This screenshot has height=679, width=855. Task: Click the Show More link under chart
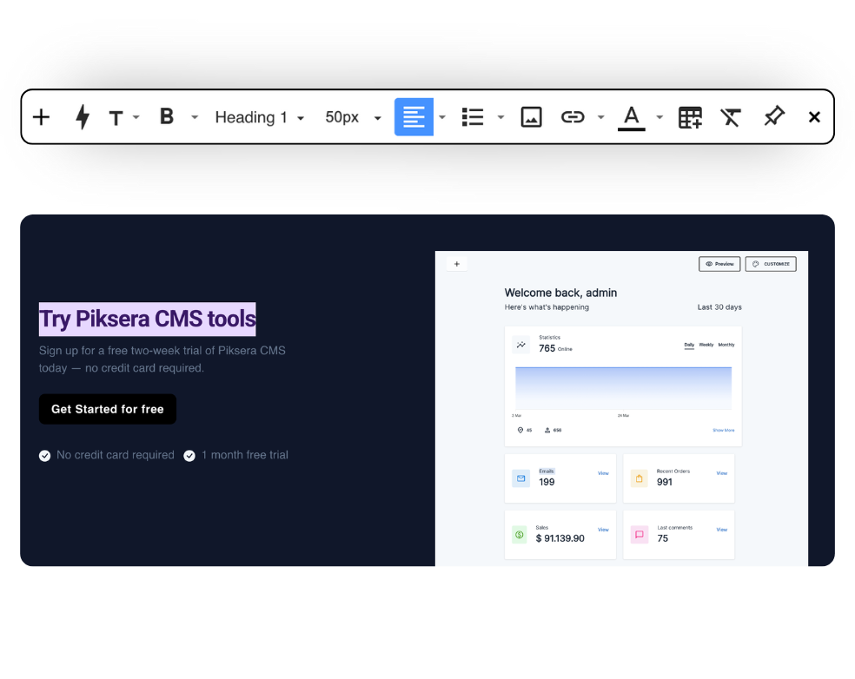coord(724,431)
